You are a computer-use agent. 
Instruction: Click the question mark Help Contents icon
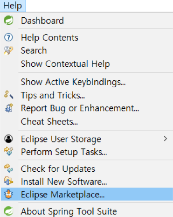coord(8,37)
